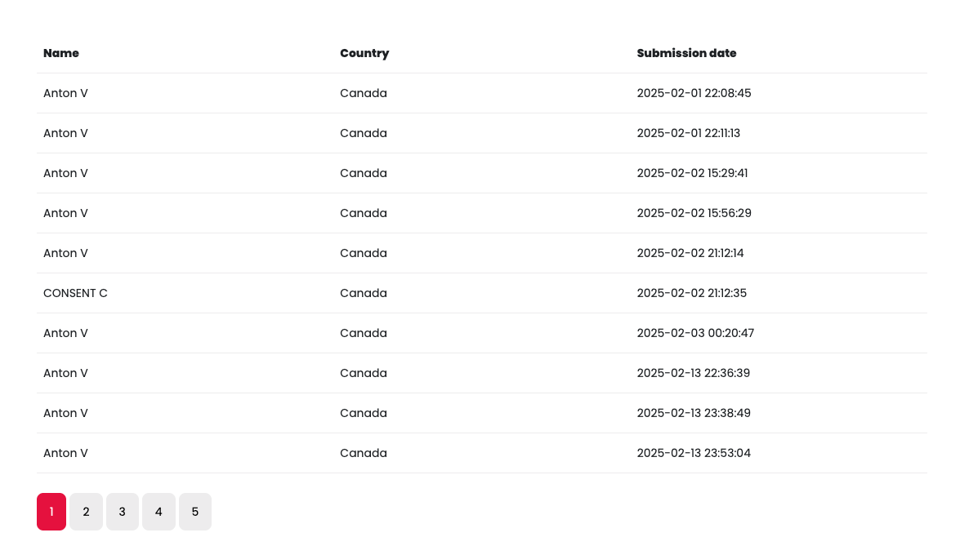Click the 2025-02-02 15:56:29 entry
The image size is (960, 546).
pos(694,213)
